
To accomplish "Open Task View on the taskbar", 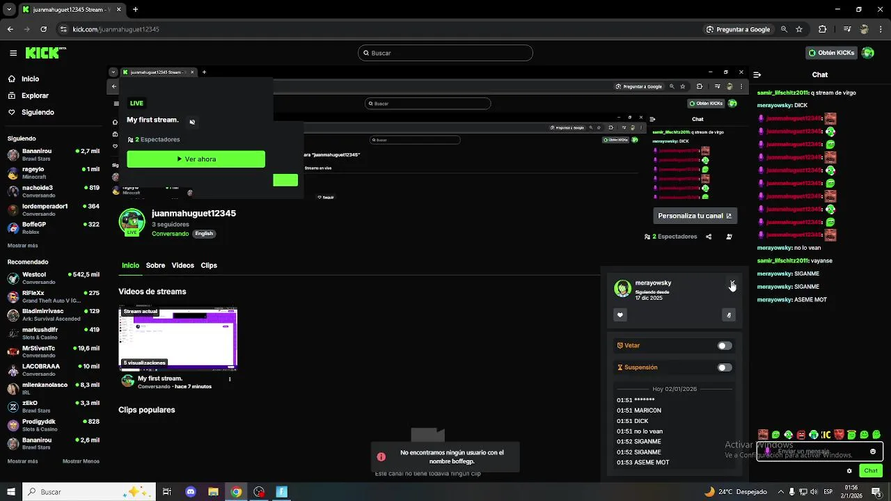I will 167,492.
